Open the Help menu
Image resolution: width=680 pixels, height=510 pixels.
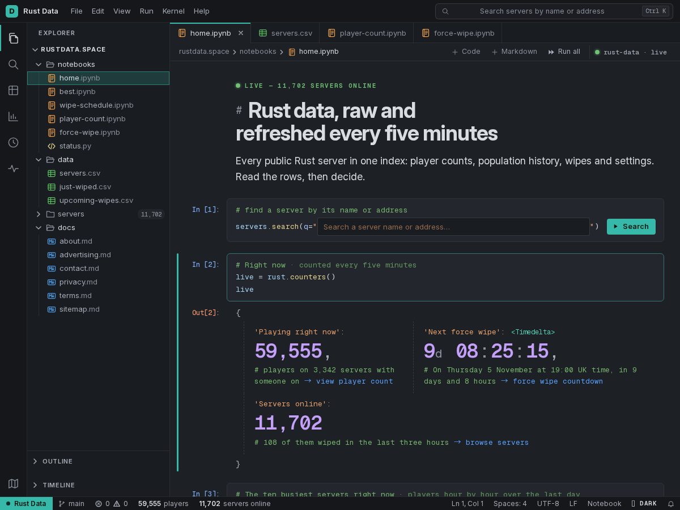[x=201, y=11]
